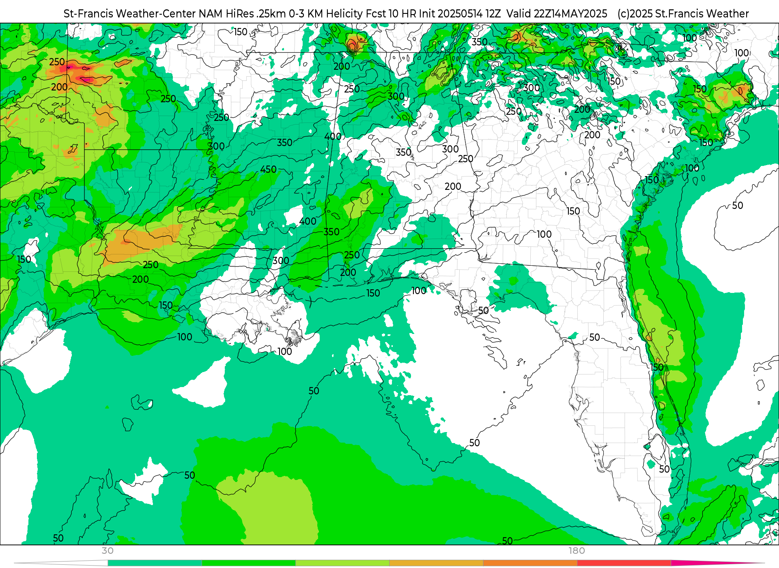The height and width of the screenshot is (568, 779).
Task: Click the gold-yellow color bar segment
Action: (436, 563)
